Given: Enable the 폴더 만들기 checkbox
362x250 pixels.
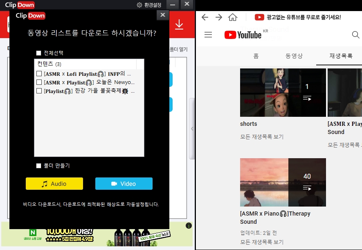Looking at the screenshot, I should click(38, 166).
